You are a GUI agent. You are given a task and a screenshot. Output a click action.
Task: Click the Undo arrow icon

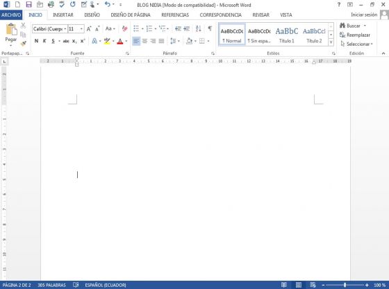tap(107, 4)
